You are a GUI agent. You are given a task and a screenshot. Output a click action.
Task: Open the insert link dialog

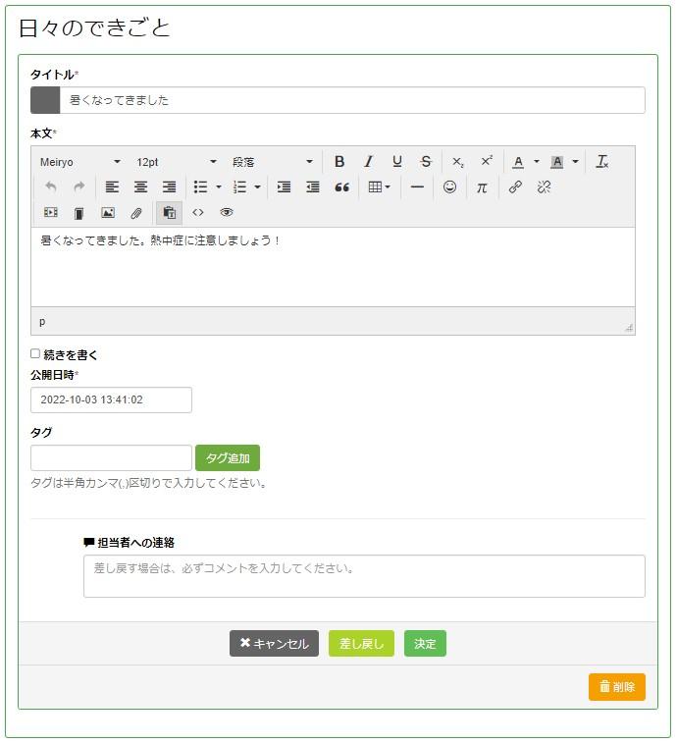[x=515, y=187]
